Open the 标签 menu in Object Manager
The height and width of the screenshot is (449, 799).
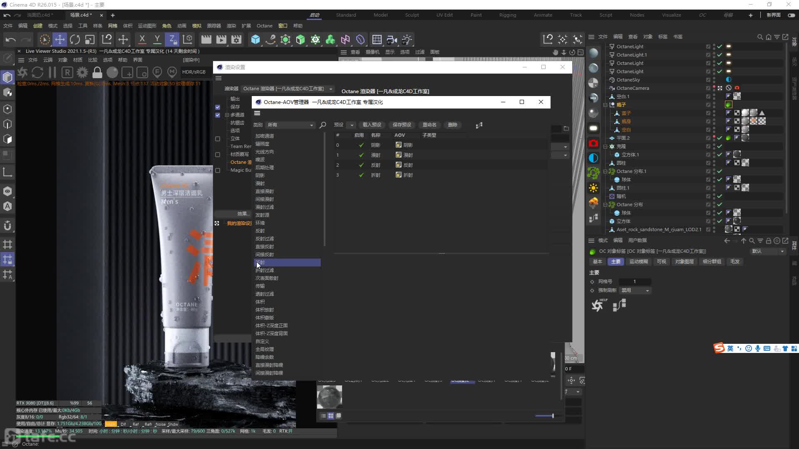(x=663, y=37)
